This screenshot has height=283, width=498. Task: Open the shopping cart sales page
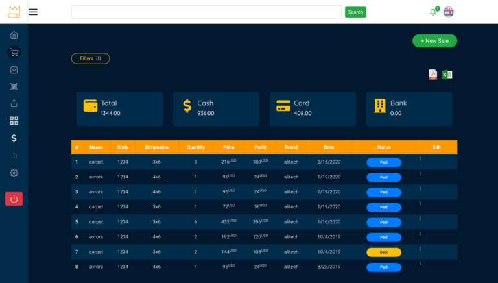[x=14, y=53]
